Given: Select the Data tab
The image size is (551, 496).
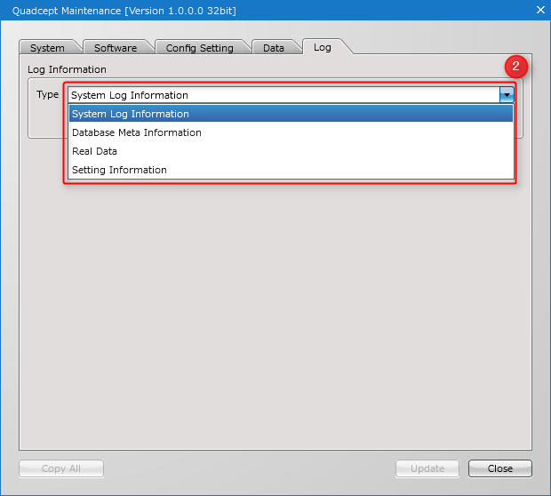Looking at the screenshot, I should (274, 48).
